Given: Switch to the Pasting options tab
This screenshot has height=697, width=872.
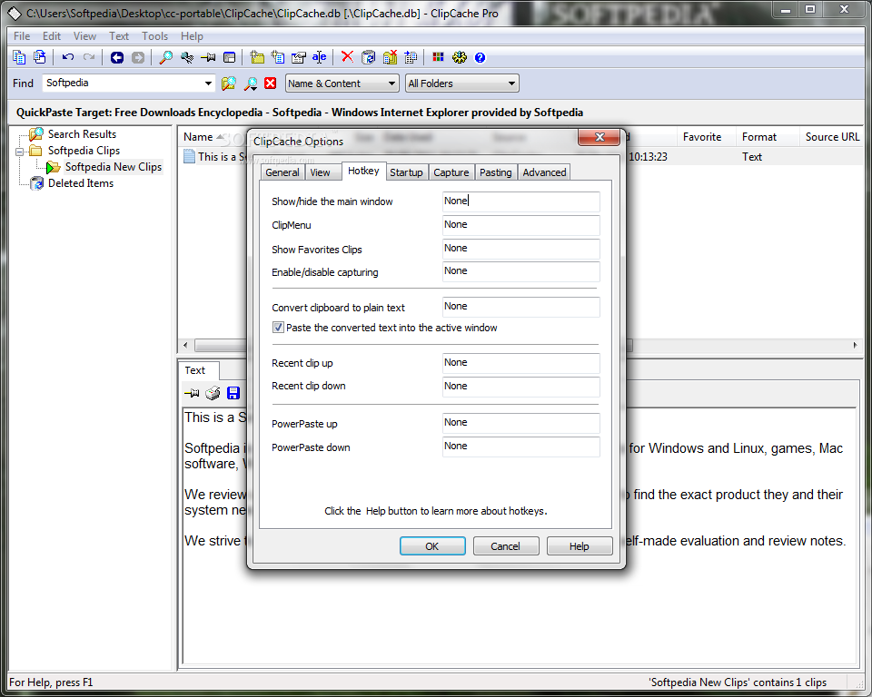Looking at the screenshot, I should (x=496, y=172).
